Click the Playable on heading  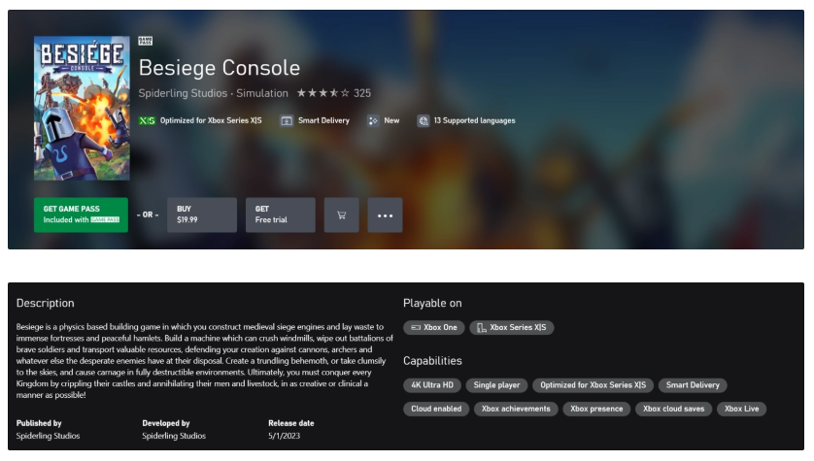432,304
